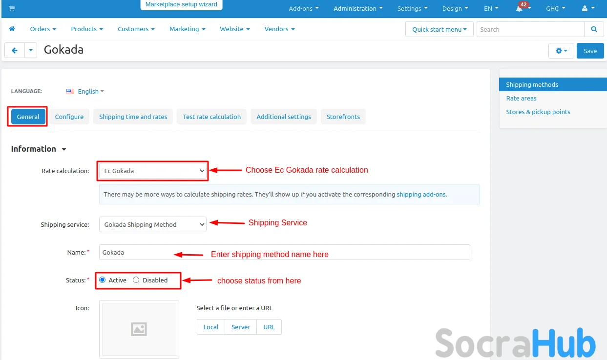Click the search magnifier button
The width and height of the screenshot is (607, 360).
(x=594, y=29)
